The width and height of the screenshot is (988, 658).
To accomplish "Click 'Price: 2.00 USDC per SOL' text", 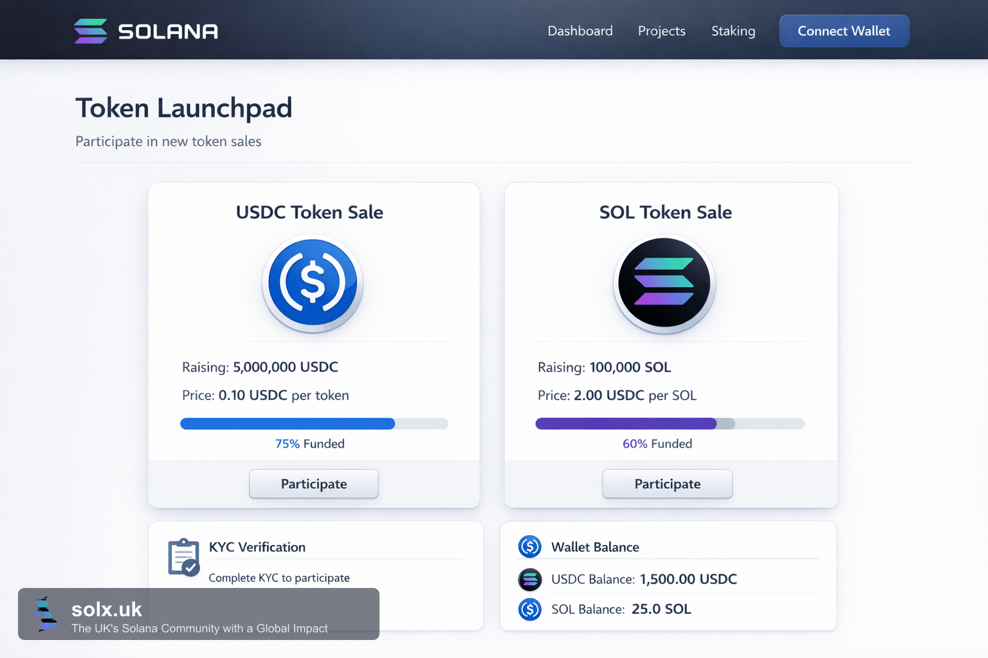I will (x=617, y=396).
